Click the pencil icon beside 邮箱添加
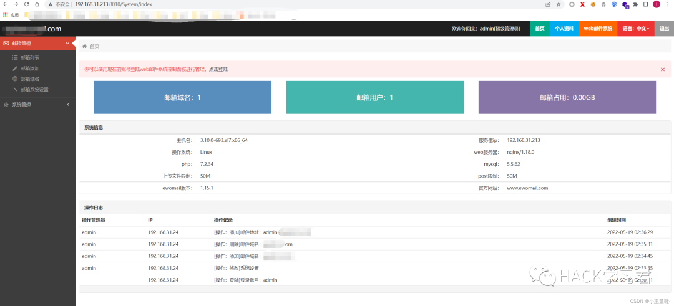Viewport: 674px width, 306px height. (x=15, y=68)
